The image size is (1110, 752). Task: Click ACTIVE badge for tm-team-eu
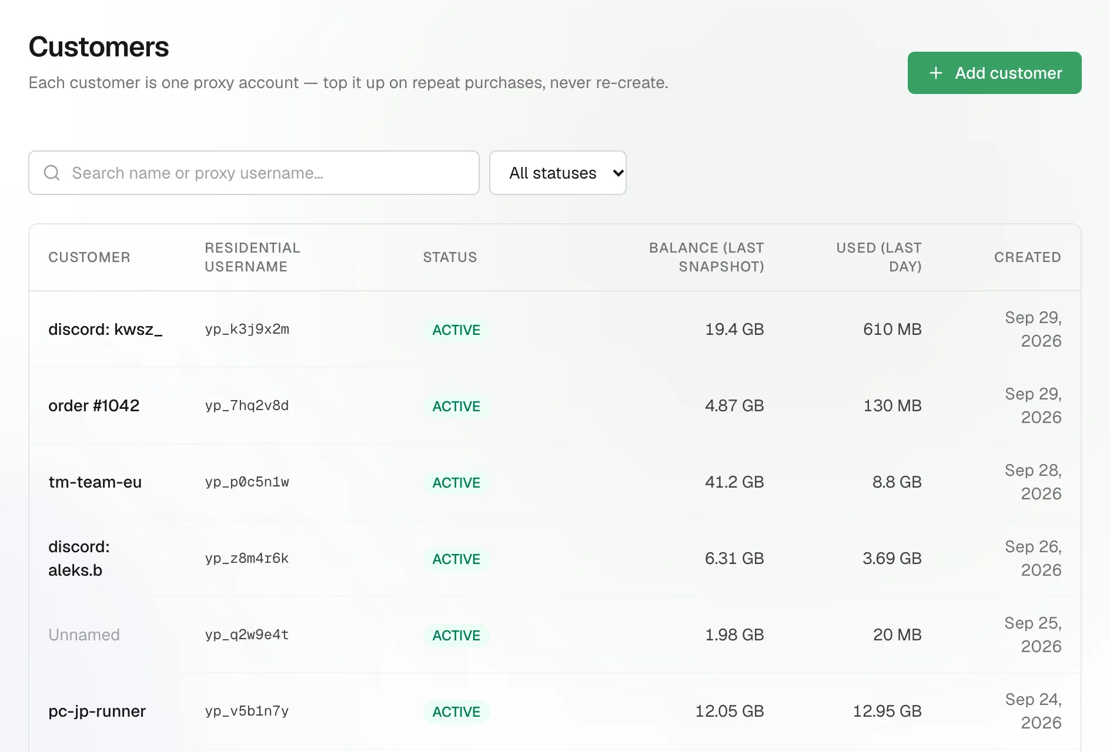[456, 483]
